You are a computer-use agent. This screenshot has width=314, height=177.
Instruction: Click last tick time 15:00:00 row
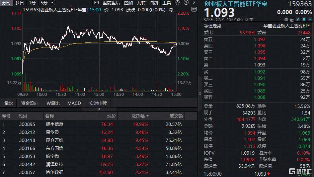coord(257,174)
